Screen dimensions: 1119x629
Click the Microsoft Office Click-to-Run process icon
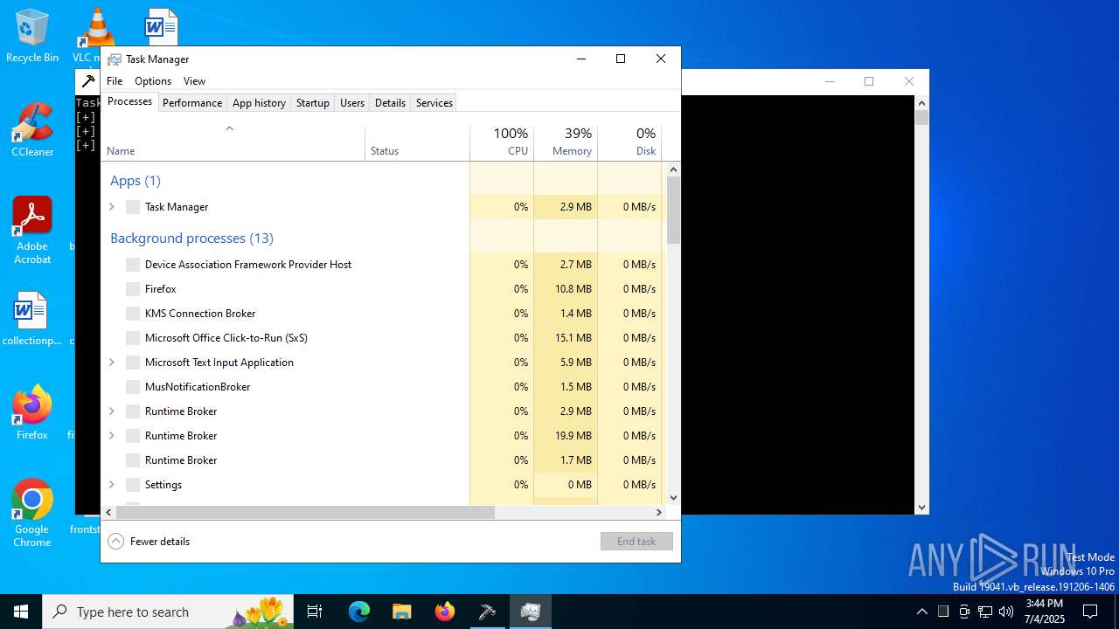(133, 338)
